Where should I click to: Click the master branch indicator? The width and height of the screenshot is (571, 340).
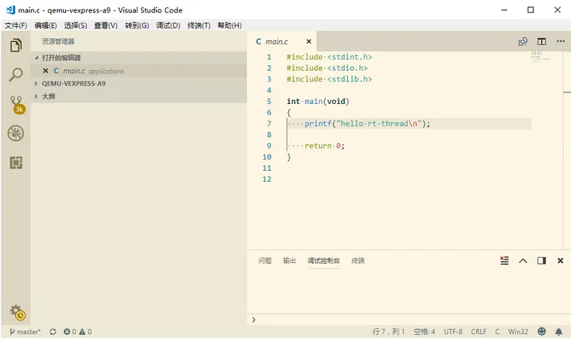[25, 331]
